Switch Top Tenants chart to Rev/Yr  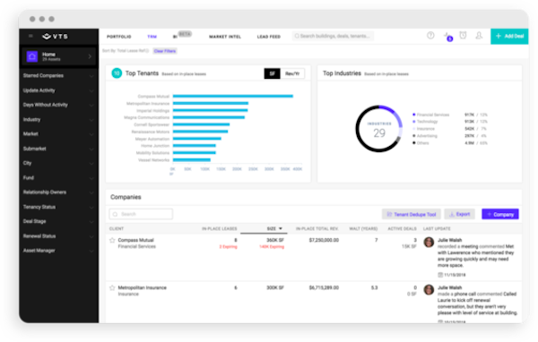(292, 73)
